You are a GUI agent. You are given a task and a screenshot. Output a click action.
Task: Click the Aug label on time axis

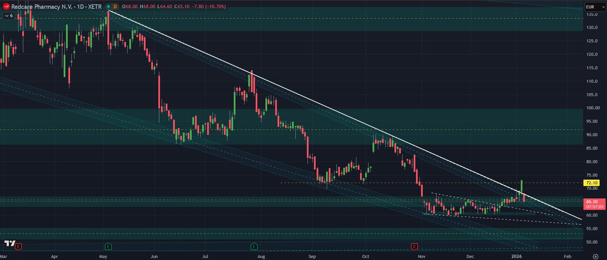pos(262,256)
